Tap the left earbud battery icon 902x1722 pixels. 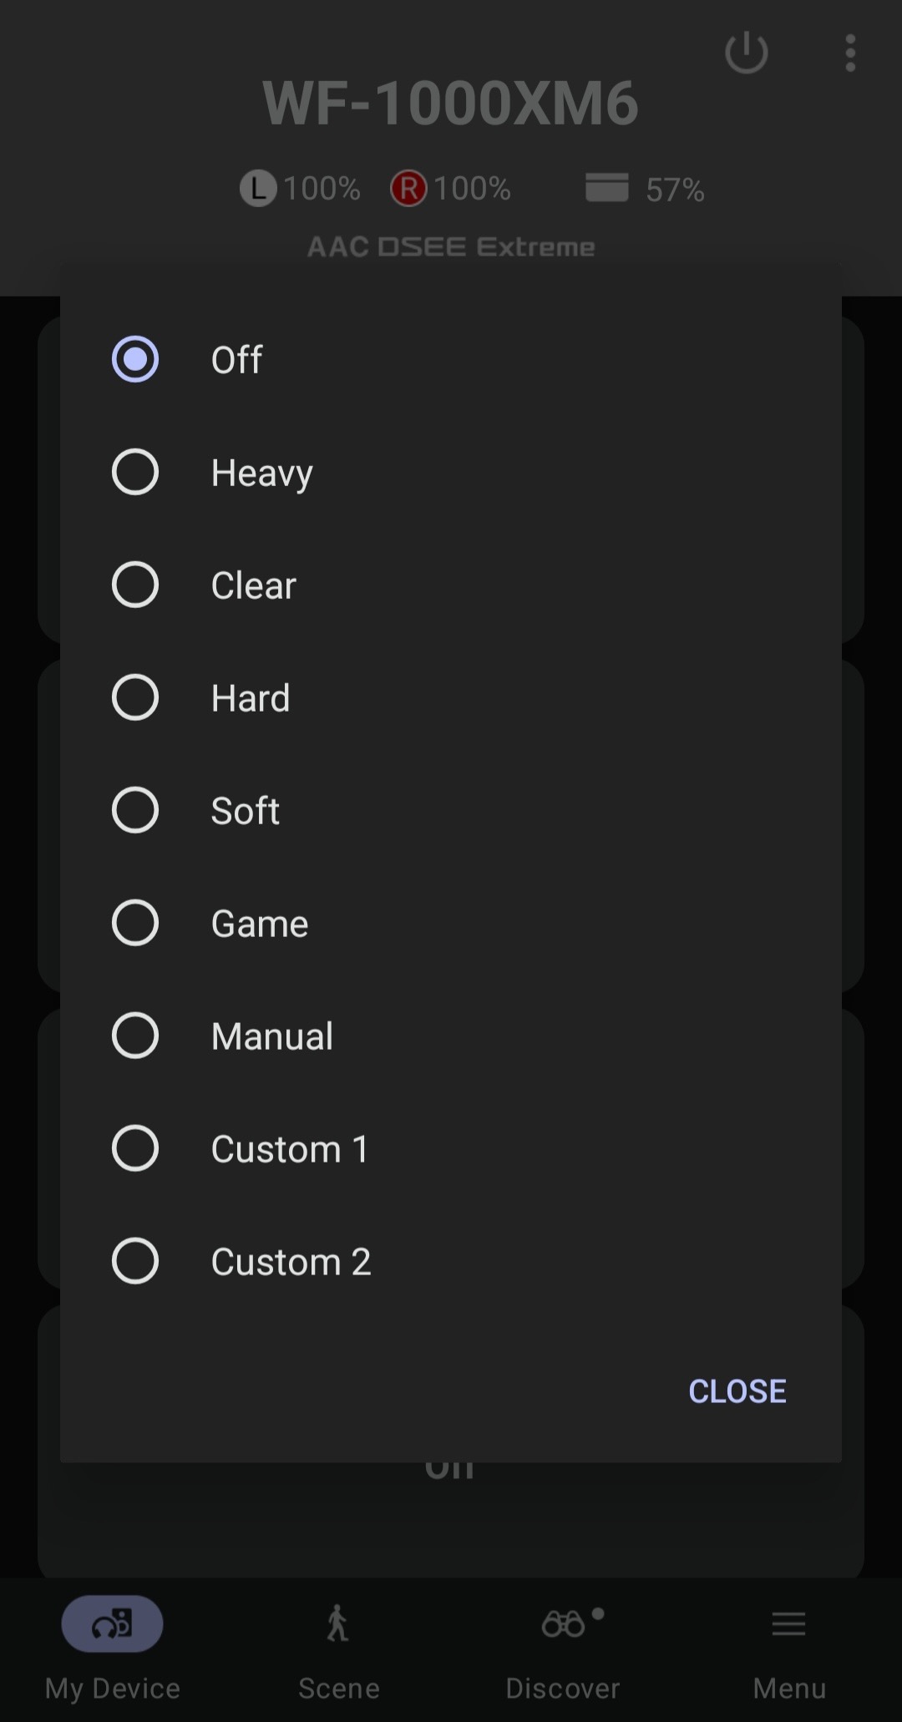258,188
